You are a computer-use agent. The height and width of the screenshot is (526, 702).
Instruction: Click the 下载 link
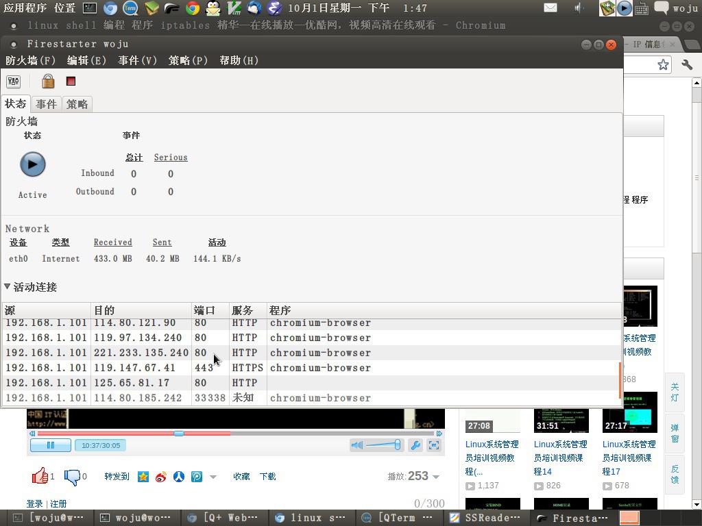[268, 477]
